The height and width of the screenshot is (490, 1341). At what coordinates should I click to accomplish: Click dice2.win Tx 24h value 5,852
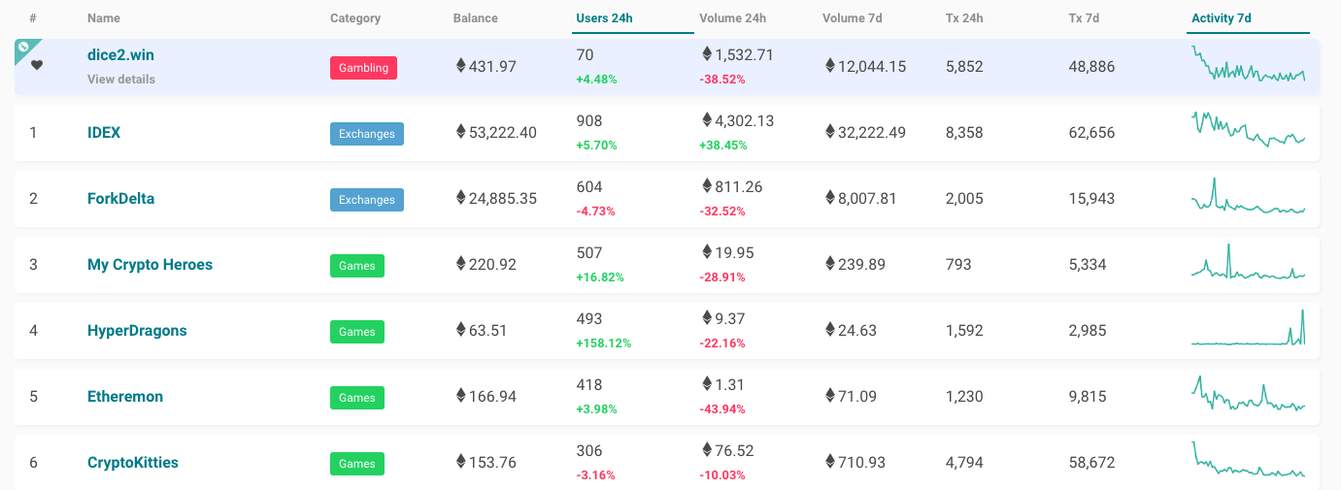click(x=964, y=67)
